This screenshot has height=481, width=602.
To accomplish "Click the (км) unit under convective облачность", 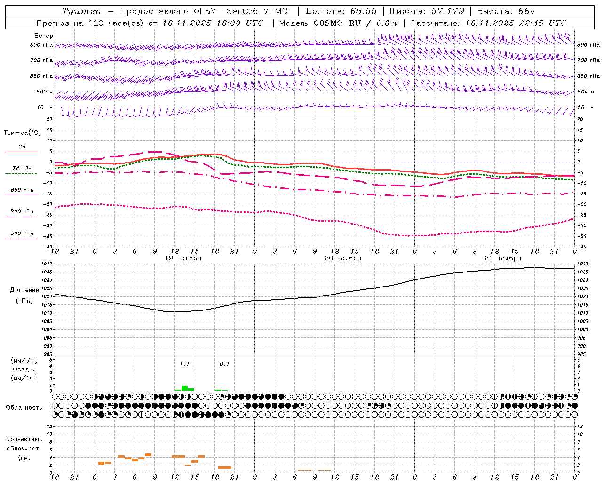I will [x=24, y=458].
